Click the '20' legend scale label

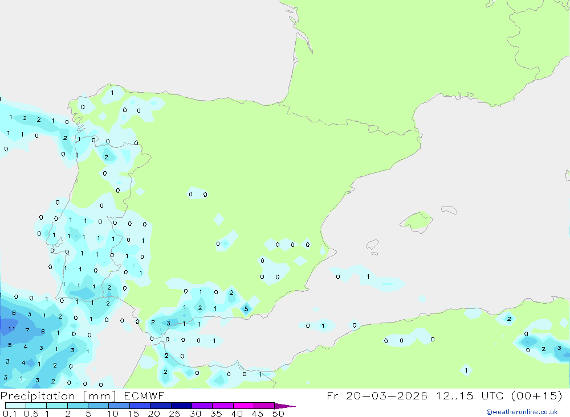click(154, 414)
